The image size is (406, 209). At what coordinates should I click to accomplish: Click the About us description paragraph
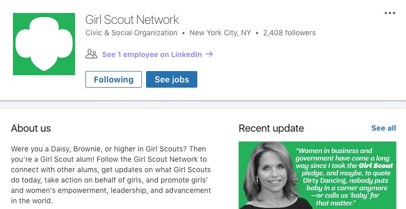pyautogui.click(x=111, y=175)
